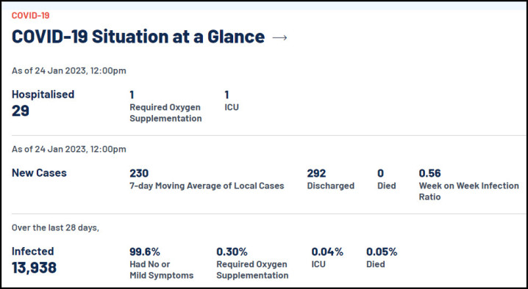Click the Required Oxygen Supplementation value of 1
Screen dimensions: 528x289
tap(132, 95)
